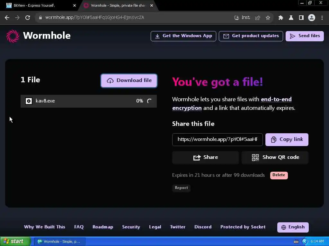
Task: Click the Wormhole brand name text
Action: pyautogui.click(x=47, y=36)
